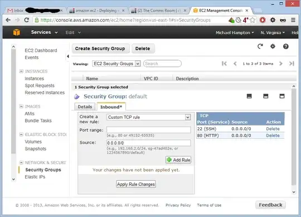Open the N. Virginia region selector
Image resolution: width=301 pixels, height=217 pixels.
273,33
